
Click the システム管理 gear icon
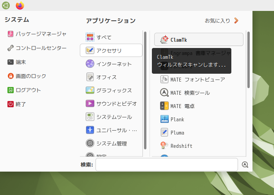pos(90,143)
